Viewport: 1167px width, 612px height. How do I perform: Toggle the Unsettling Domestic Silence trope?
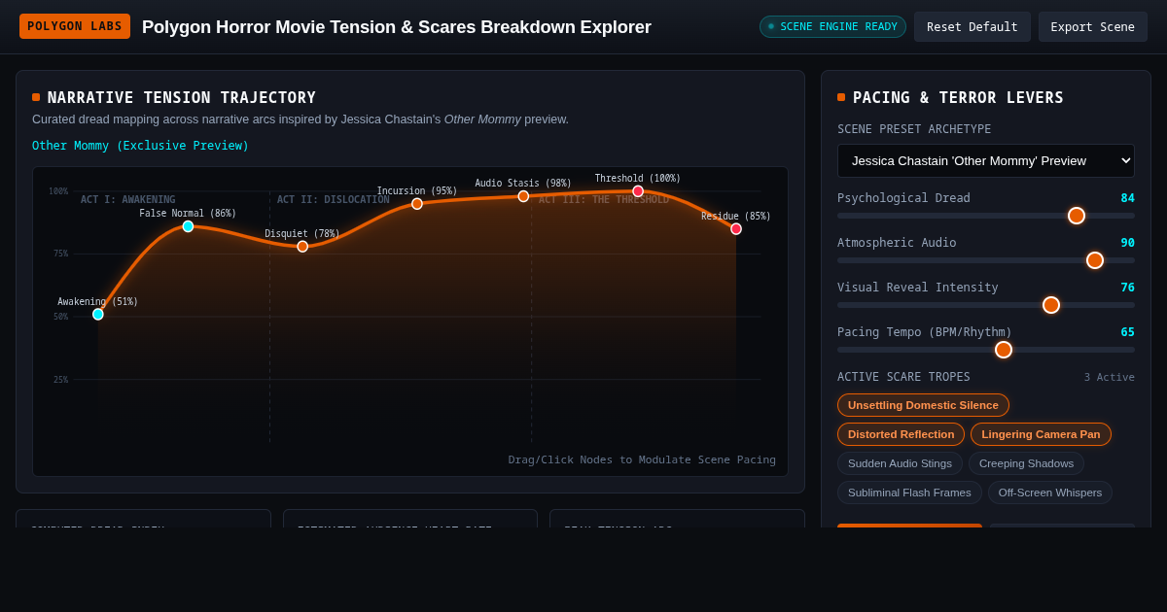923,405
